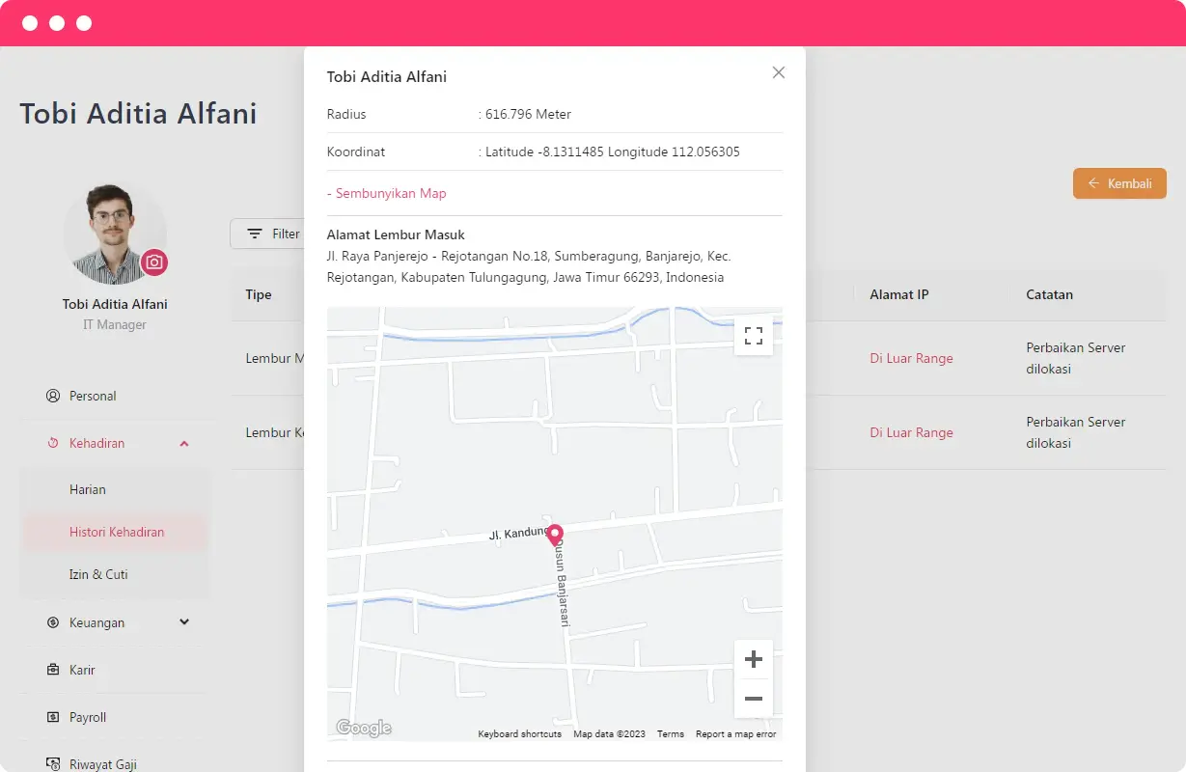Click the Map data ©2023 label
The width and height of the screenshot is (1186, 772).
pos(610,734)
